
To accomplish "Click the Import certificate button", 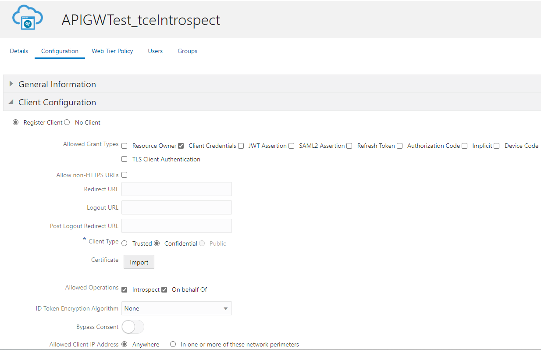I will coord(139,262).
